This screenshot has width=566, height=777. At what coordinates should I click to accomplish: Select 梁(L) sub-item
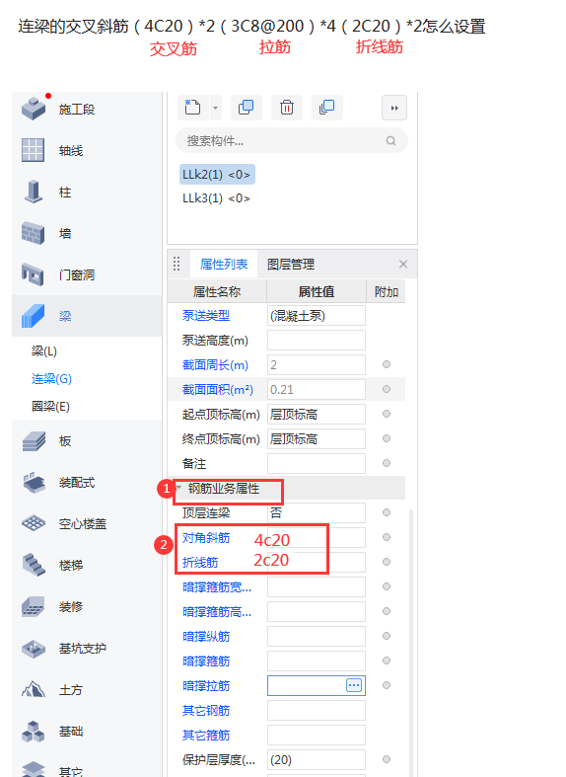click(44, 351)
